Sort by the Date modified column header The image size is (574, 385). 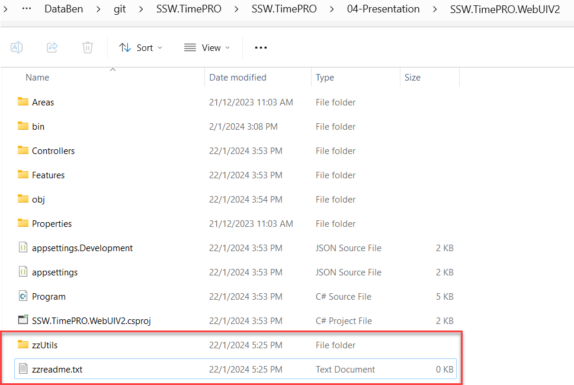click(x=238, y=78)
